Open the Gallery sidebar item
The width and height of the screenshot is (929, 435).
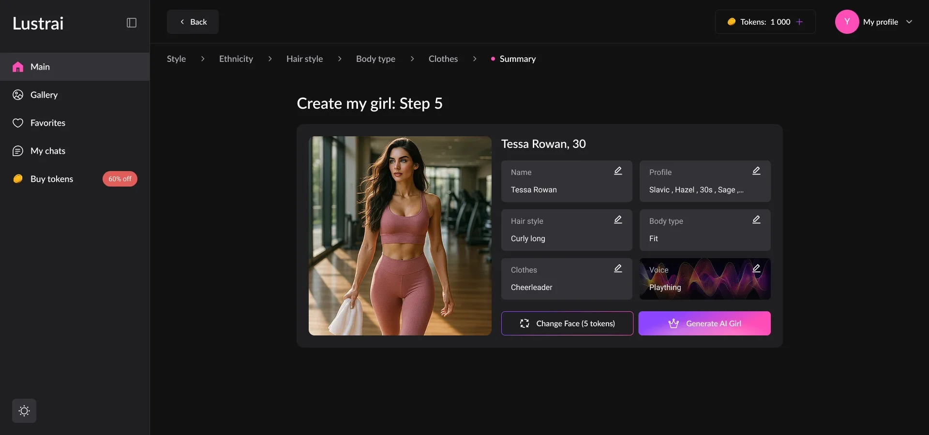click(44, 95)
